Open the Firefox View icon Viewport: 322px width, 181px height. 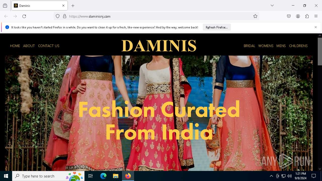[5, 6]
